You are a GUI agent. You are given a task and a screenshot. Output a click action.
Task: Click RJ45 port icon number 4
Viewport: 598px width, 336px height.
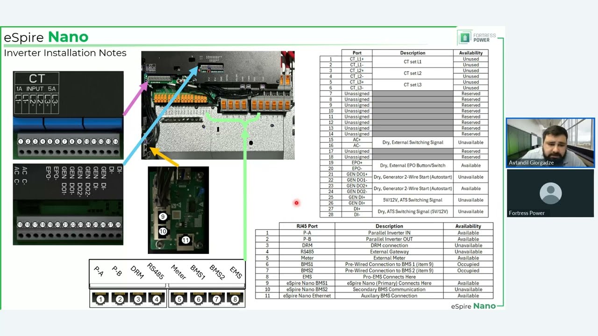(157, 299)
